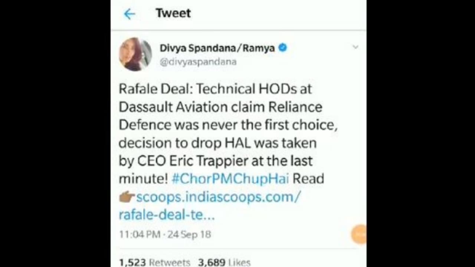Screen dimensions: 475x267
Task: Click the word Read before the link
Action: pos(308,179)
